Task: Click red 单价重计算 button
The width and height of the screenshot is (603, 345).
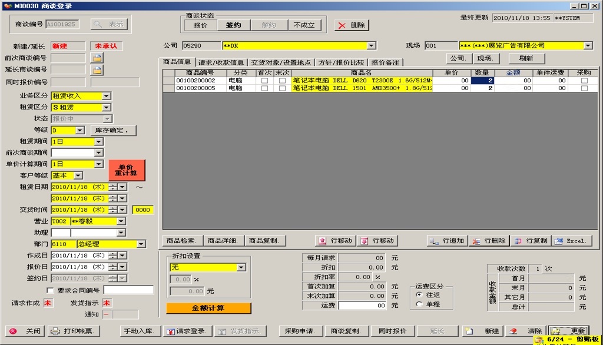Action: [127, 170]
